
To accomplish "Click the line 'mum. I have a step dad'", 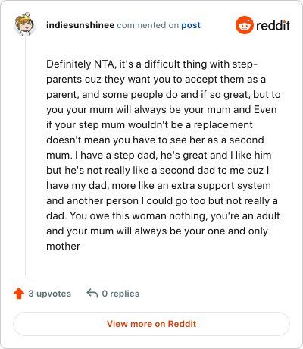I will (159, 155).
